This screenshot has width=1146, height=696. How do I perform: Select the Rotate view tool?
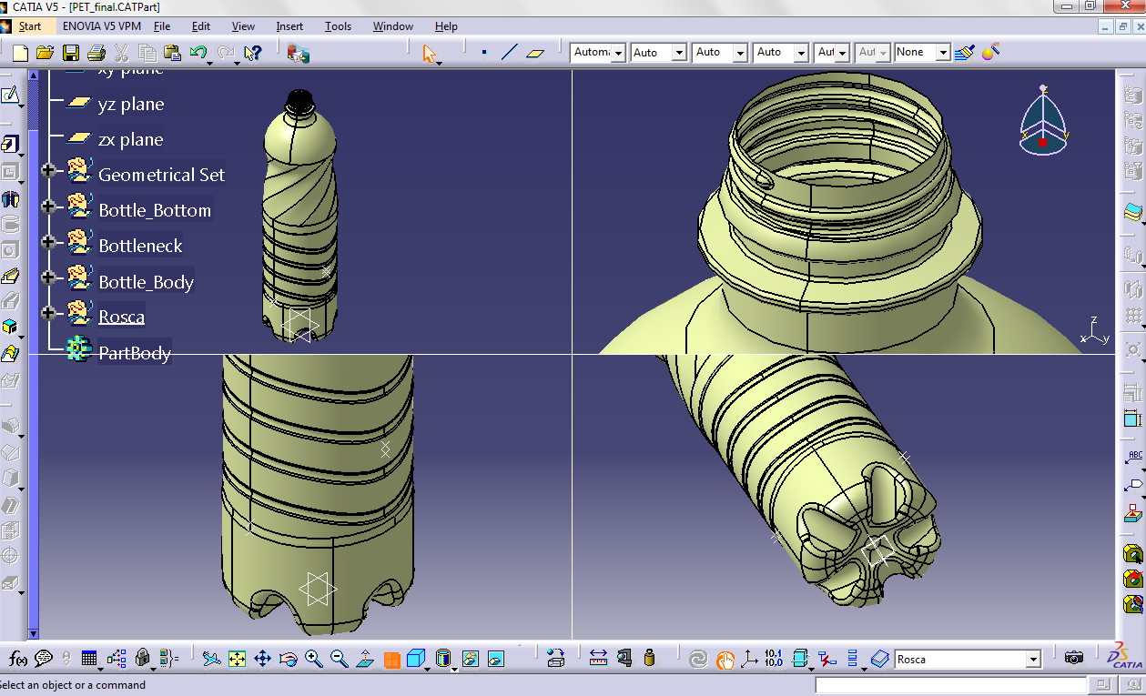pyautogui.click(x=288, y=658)
